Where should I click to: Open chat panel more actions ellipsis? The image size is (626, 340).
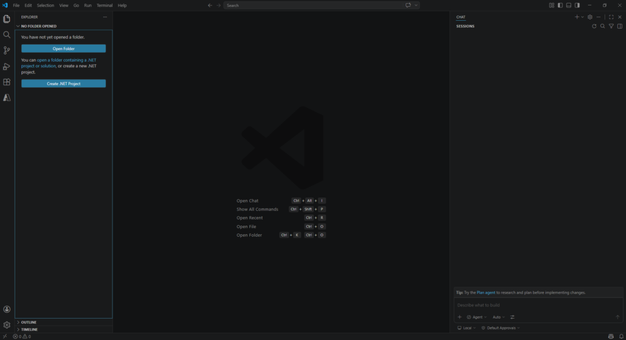598,17
